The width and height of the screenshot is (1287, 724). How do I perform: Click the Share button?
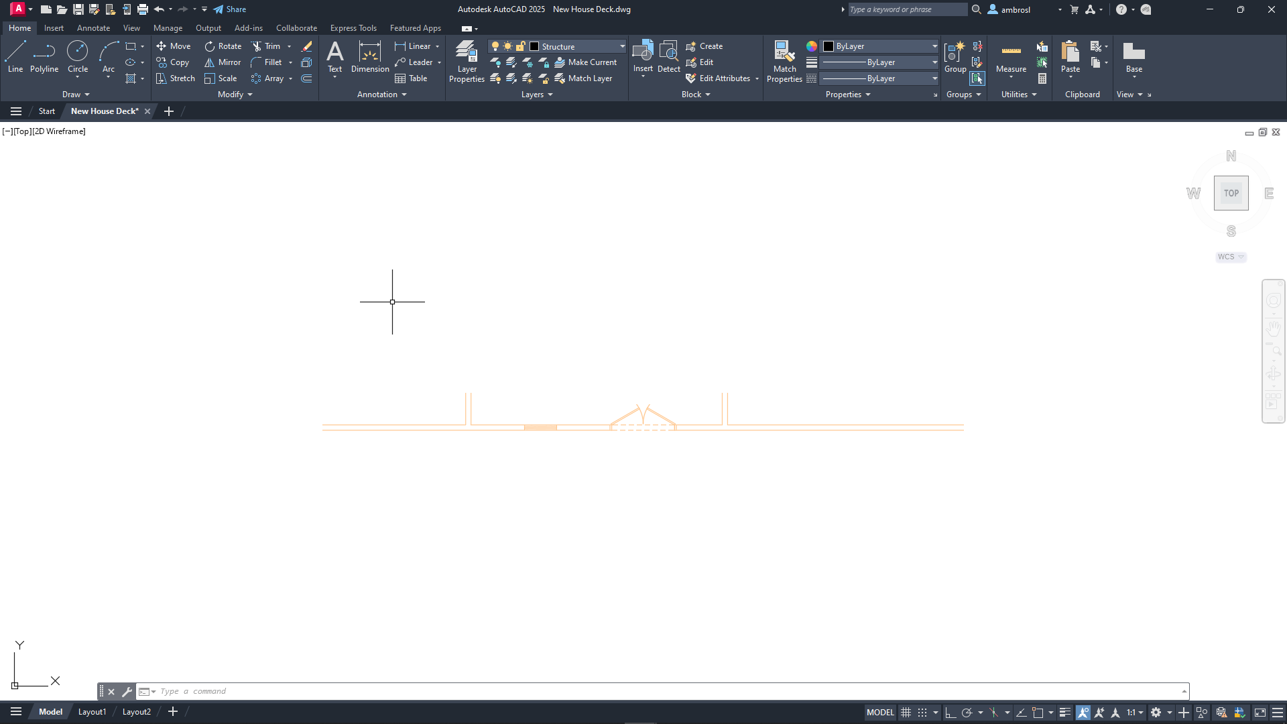pos(230,9)
